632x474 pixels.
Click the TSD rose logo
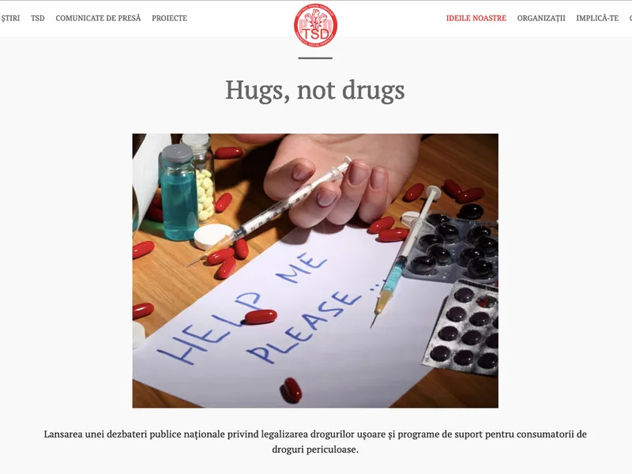(315, 25)
